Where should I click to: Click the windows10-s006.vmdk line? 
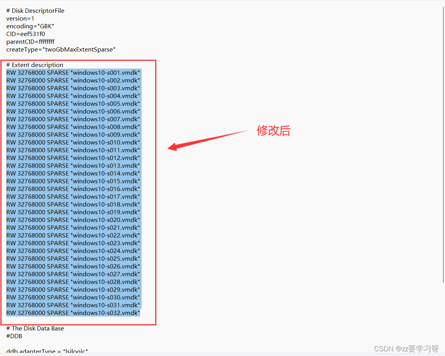tap(73, 112)
